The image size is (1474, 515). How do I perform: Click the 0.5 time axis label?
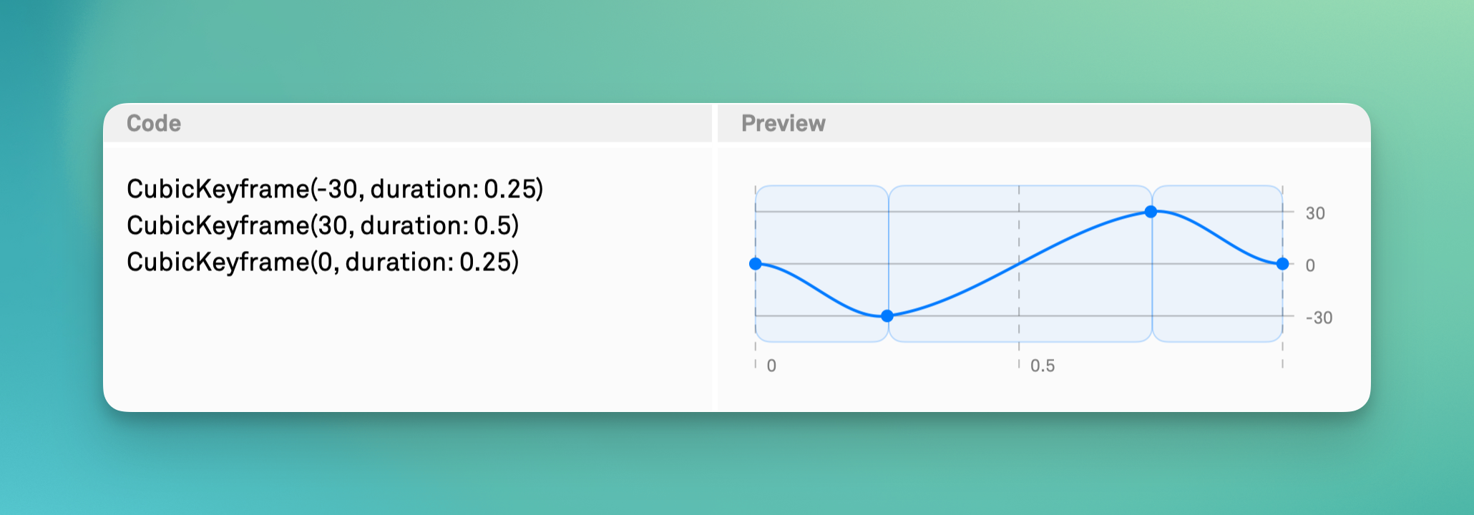point(1042,366)
